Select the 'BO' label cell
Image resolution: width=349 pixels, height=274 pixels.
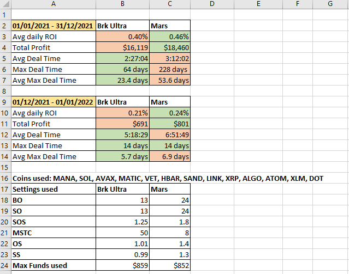click(54, 199)
